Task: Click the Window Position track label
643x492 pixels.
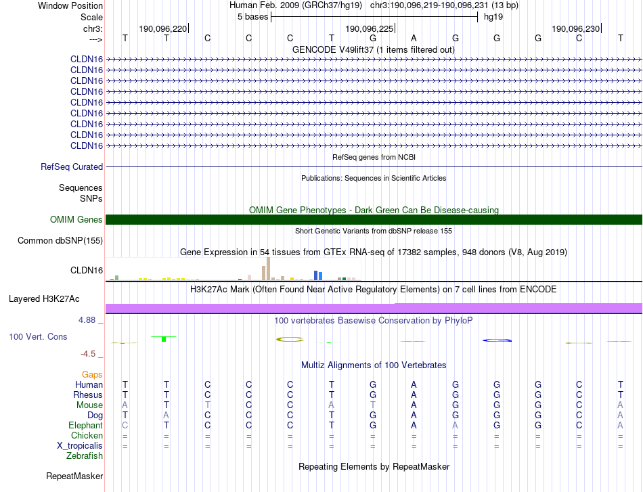Action: point(70,5)
